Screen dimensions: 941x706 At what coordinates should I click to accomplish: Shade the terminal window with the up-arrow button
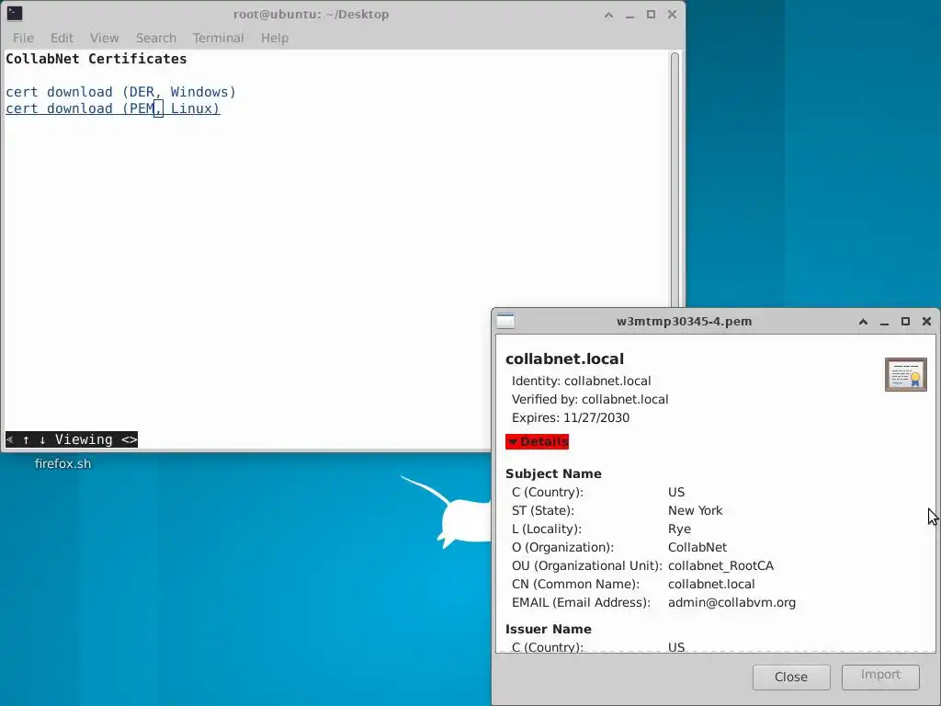tap(608, 15)
